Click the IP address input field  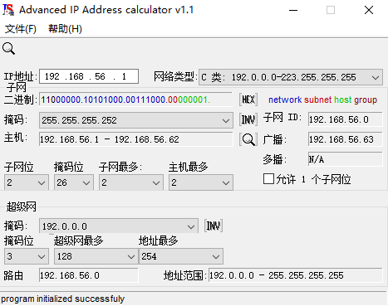click(x=89, y=76)
